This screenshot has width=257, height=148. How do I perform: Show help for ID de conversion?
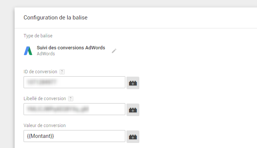click(x=62, y=72)
